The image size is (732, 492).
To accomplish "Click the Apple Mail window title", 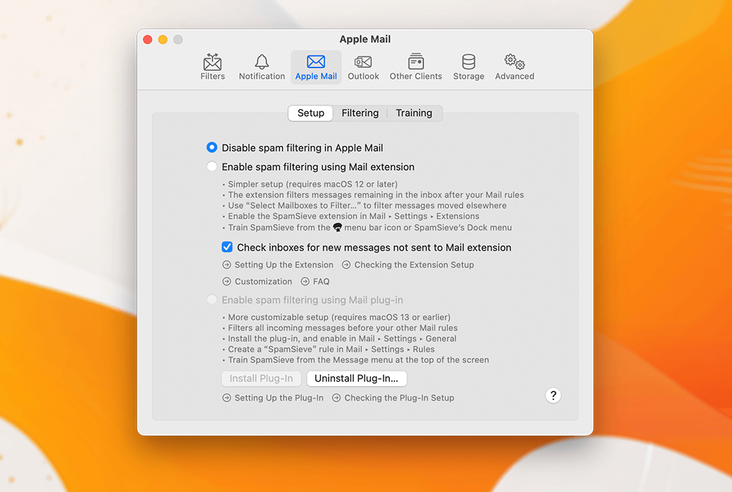I will pos(365,39).
